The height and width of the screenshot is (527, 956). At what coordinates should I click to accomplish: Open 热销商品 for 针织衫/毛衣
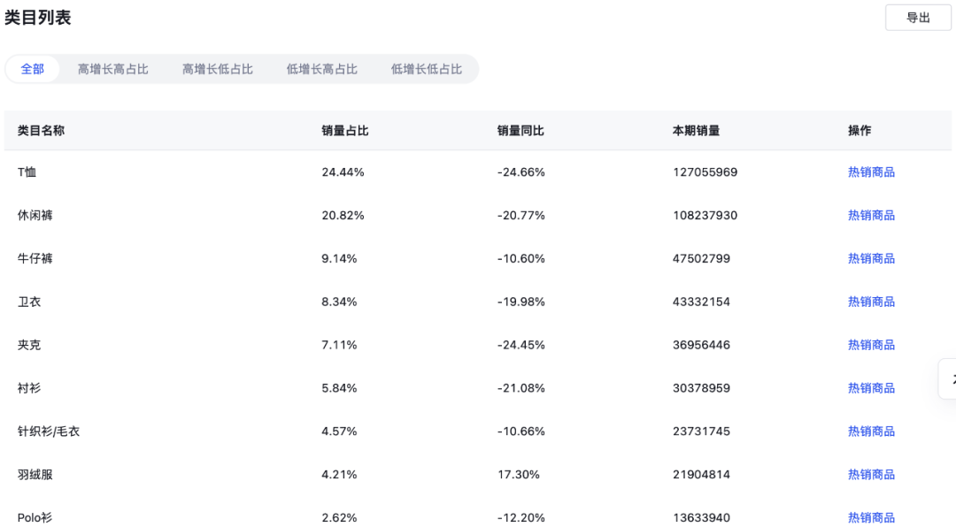tap(871, 432)
